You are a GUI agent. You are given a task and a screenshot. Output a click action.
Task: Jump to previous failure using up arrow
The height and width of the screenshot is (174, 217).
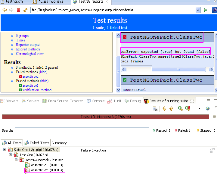tap(171, 109)
